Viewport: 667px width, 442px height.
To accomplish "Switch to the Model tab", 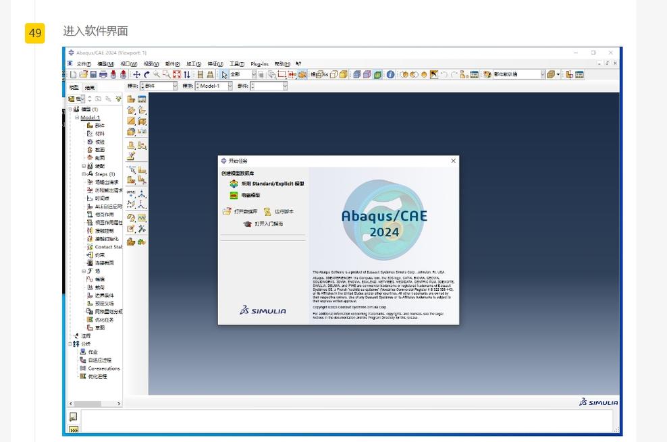I will pyautogui.click(x=74, y=87).
